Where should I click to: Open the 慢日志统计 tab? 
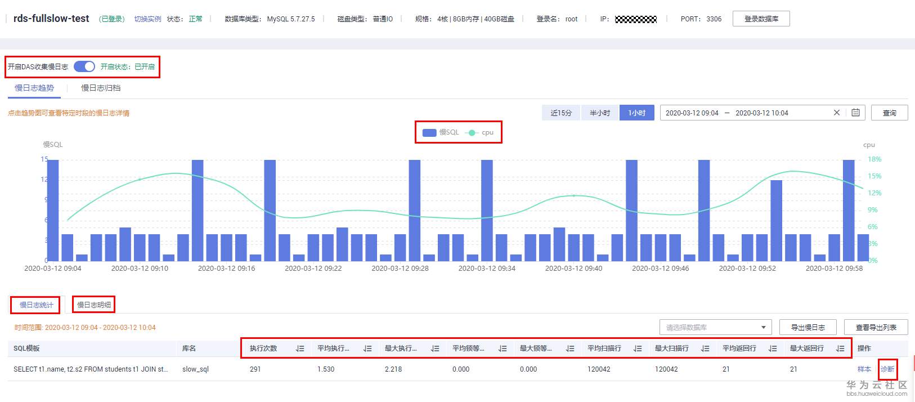coord(37,305)
